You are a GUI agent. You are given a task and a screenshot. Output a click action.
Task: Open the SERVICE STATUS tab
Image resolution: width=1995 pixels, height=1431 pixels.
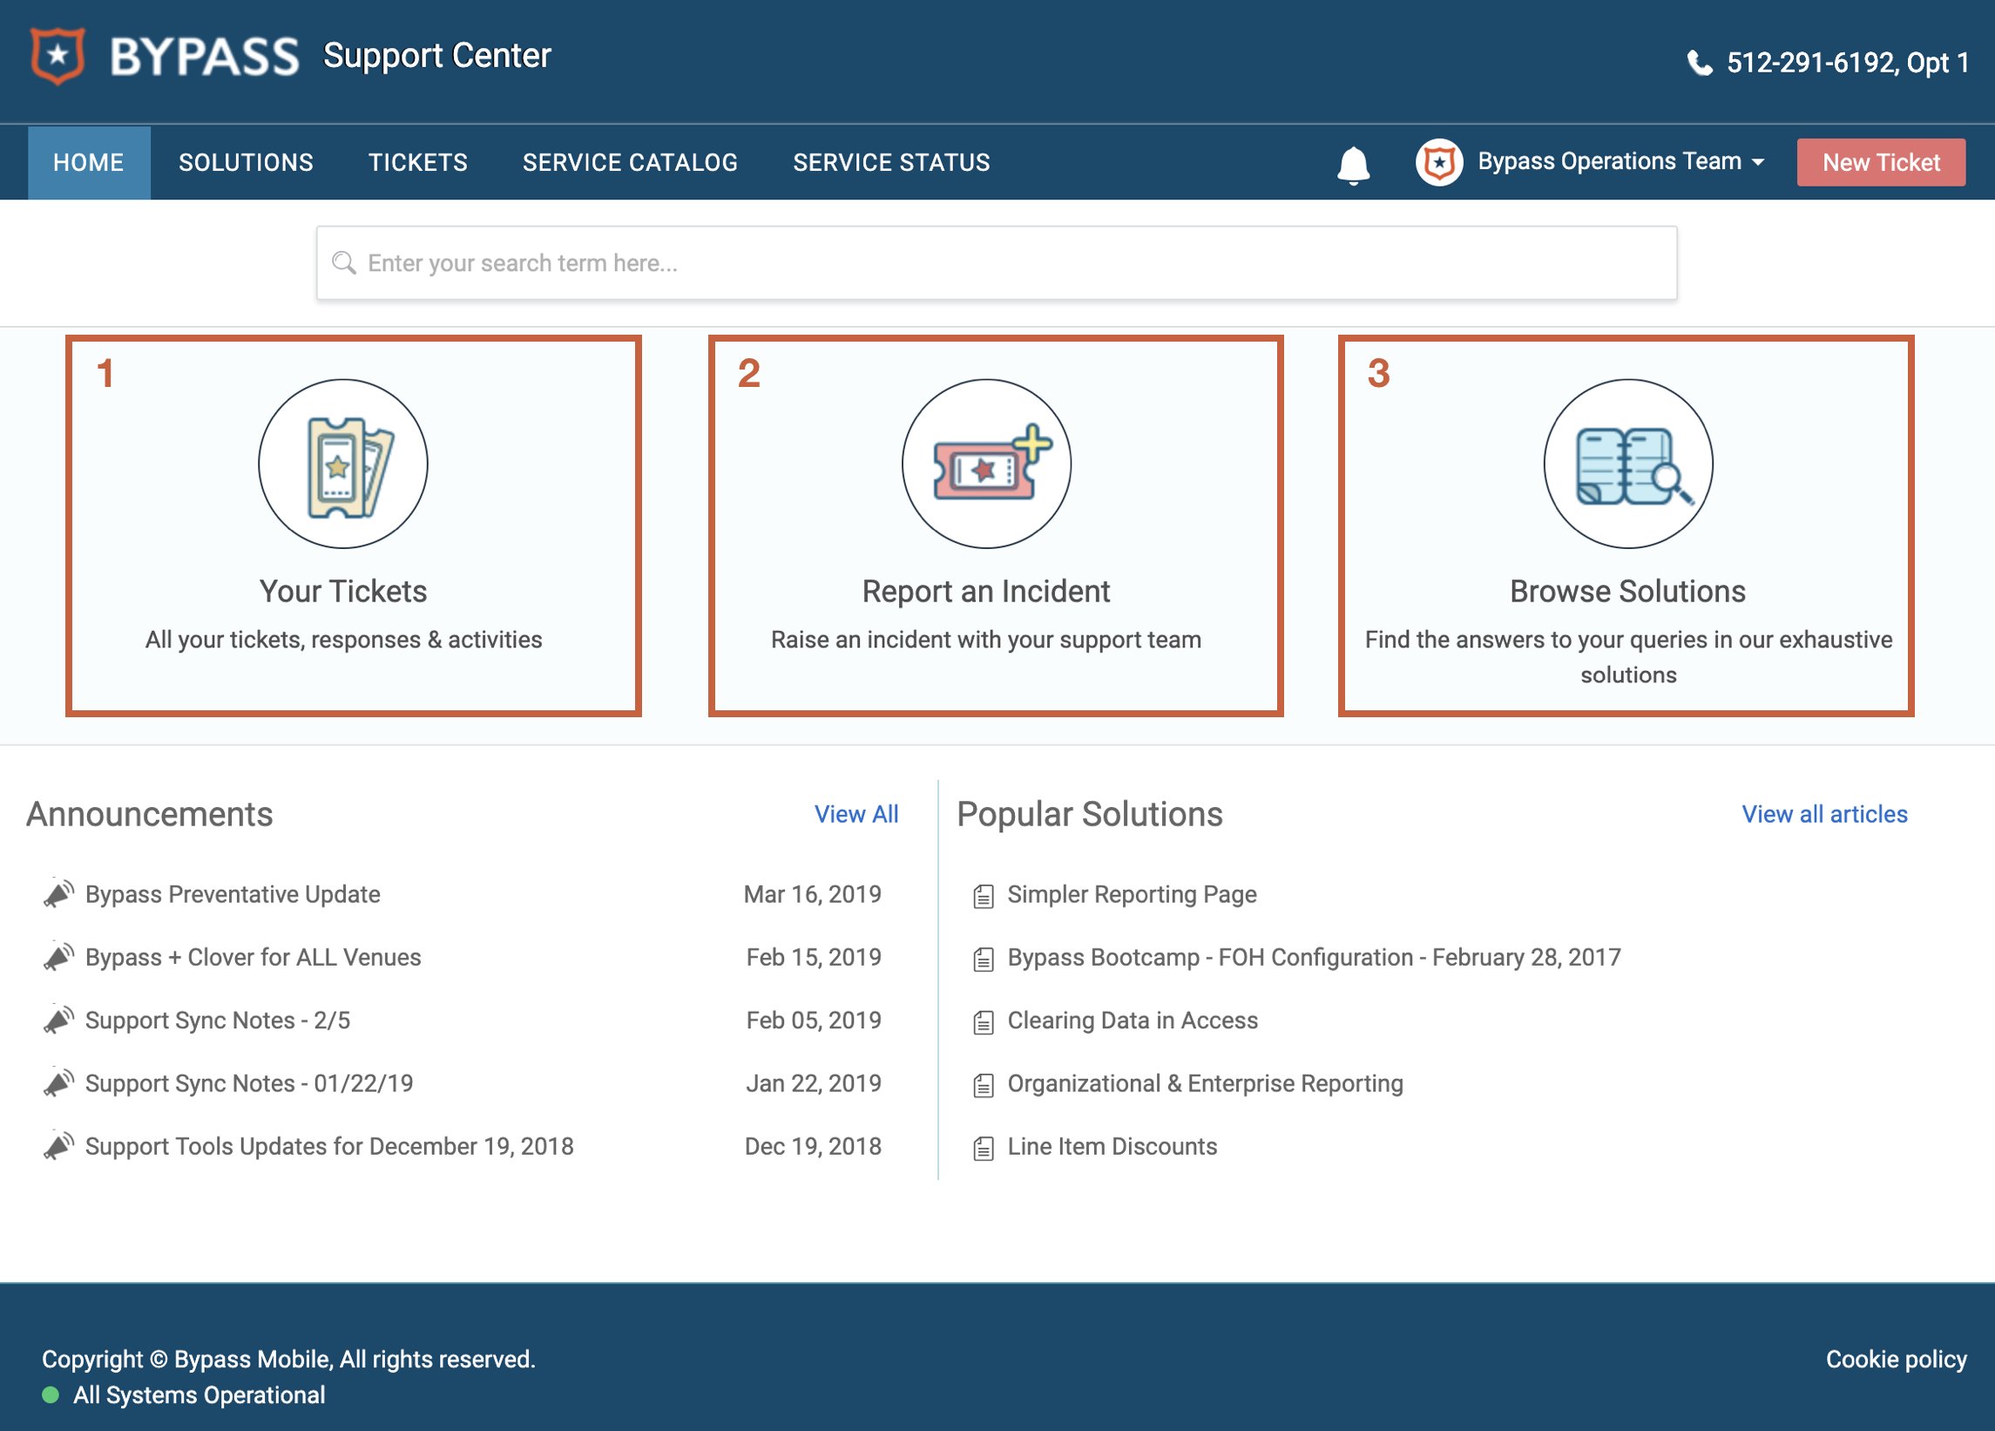891,163
